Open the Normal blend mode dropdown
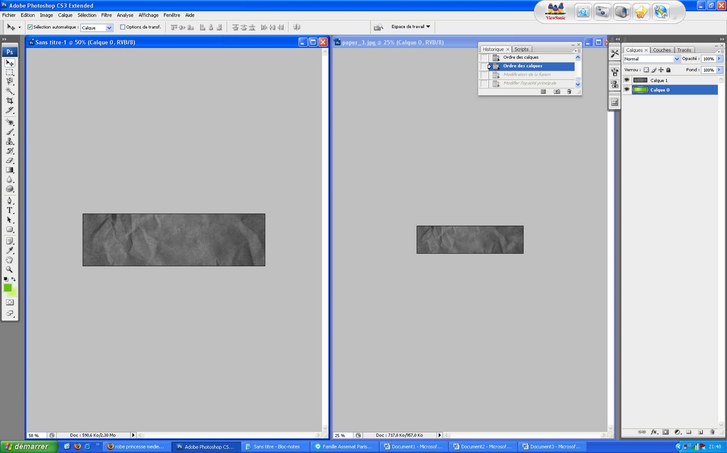This screenshot has height=453, width=727. (x=677, y=59)
